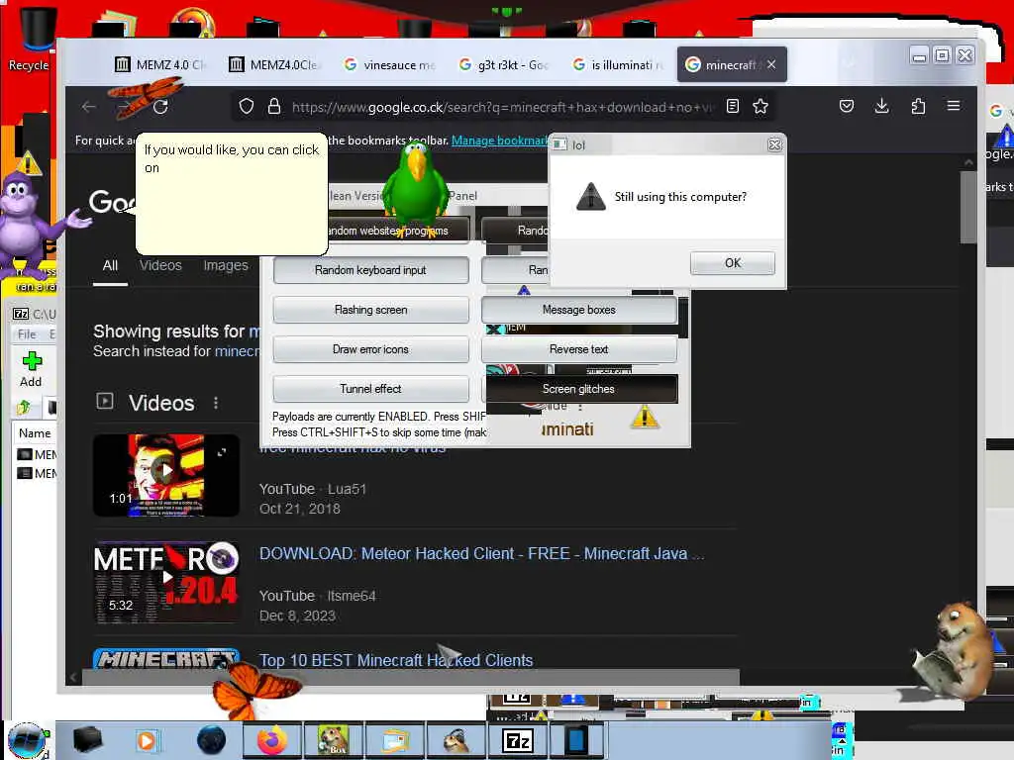1014x760 pixels.
Task: Click the Tunnel effect payload button
Action: tap(370, 388)
